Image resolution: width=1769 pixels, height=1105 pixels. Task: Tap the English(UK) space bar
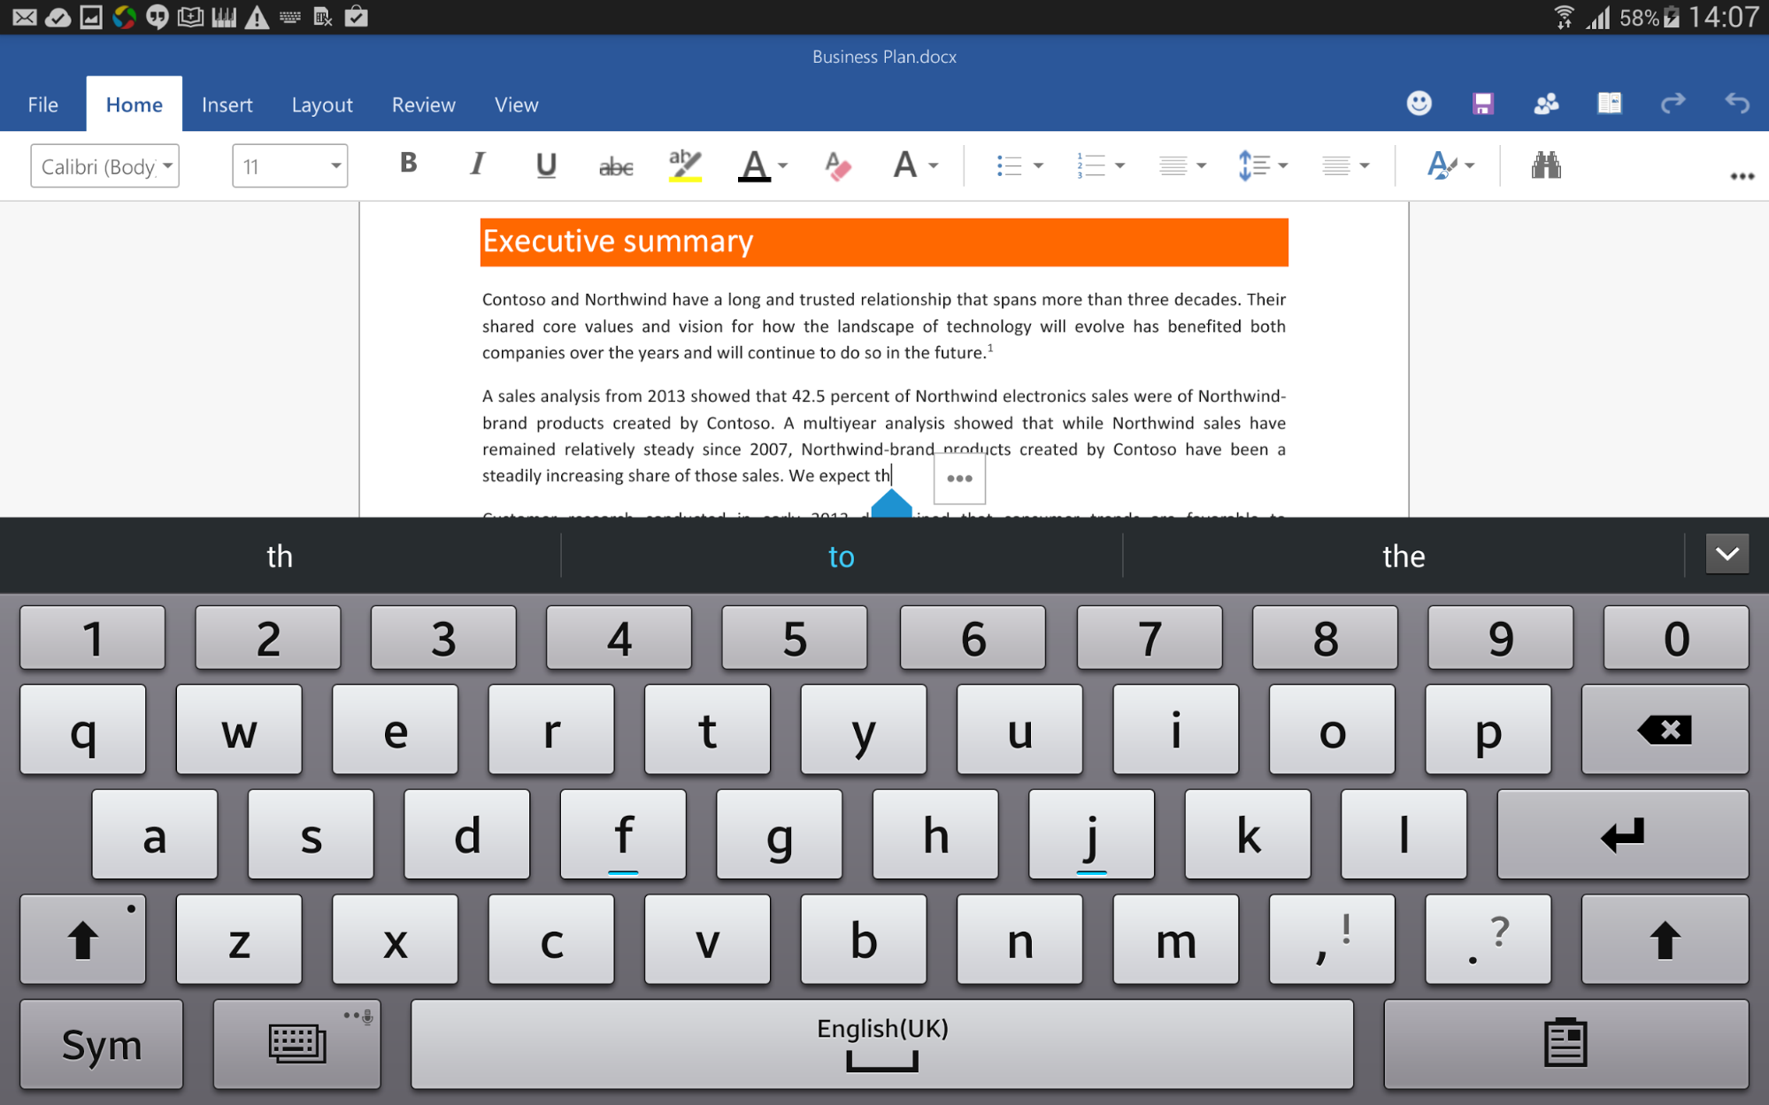pyautogui.click(x=881, y=1044)
